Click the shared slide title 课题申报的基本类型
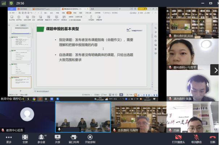The height and width of the screenshot is (145, 219). pyautogui.click(x=62, y=29)
